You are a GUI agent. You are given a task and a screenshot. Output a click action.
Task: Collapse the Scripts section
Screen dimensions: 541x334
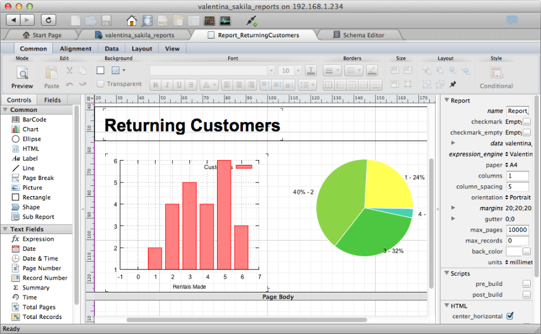click(446, 273)
